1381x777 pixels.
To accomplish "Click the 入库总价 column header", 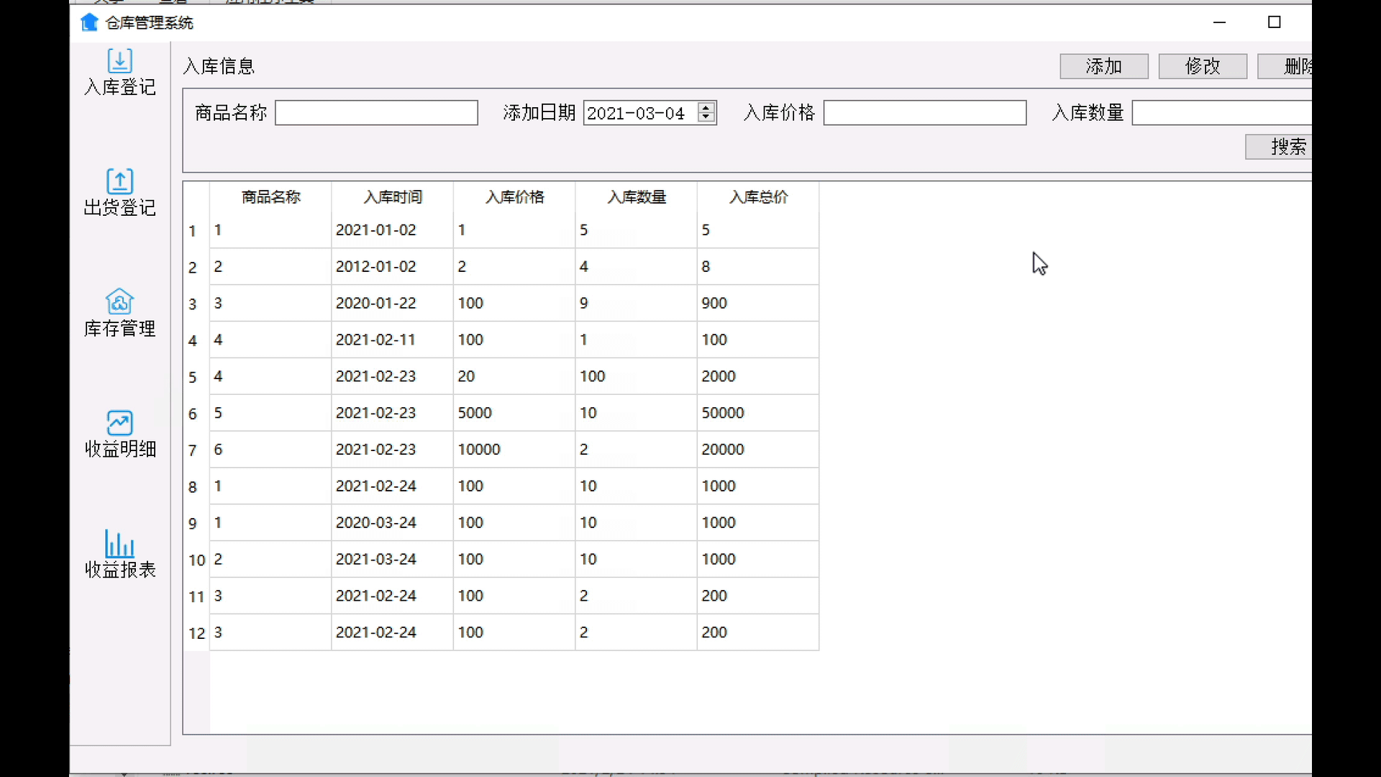I will coord(758,197).
